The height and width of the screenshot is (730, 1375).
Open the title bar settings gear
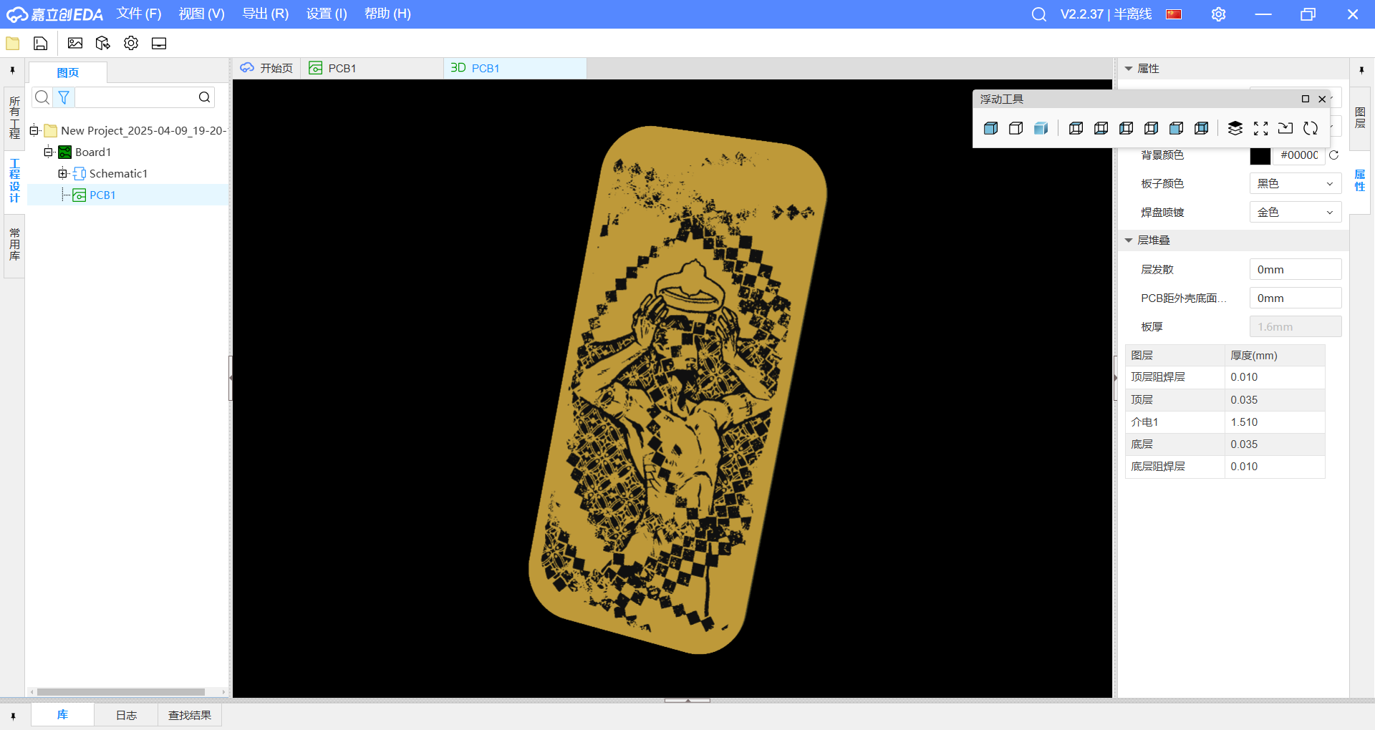coord(1218,14)
